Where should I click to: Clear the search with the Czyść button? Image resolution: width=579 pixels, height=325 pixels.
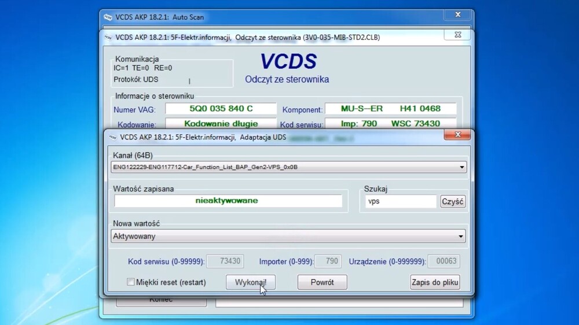453,201
